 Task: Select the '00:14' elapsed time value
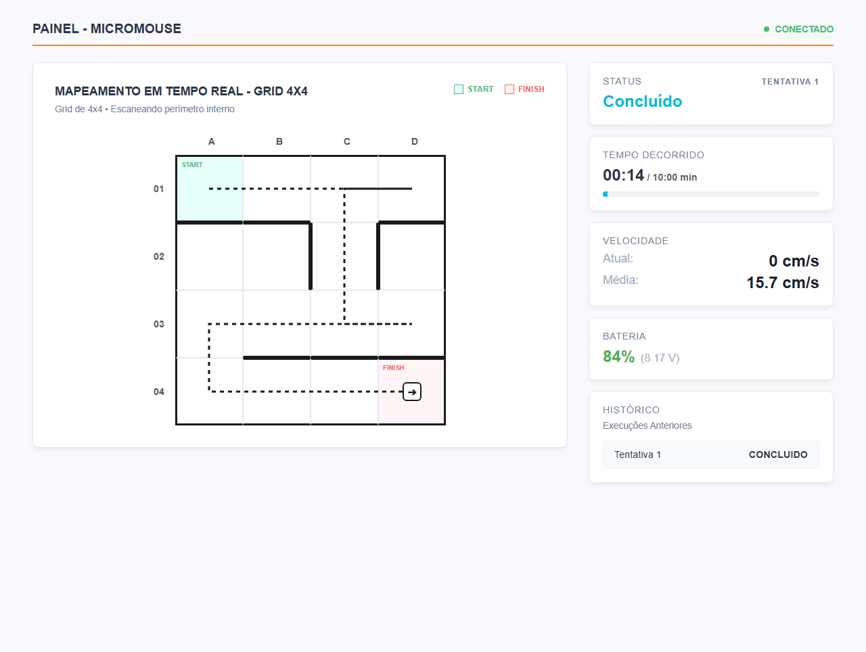623,175
